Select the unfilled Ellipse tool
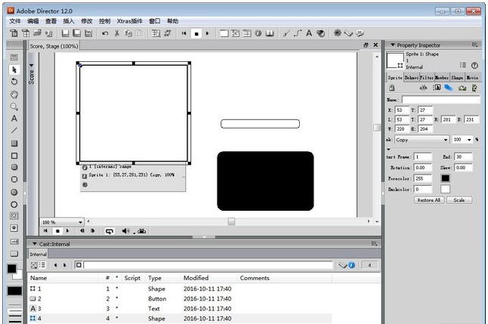 pyautogui.click(x=14, y=205)
